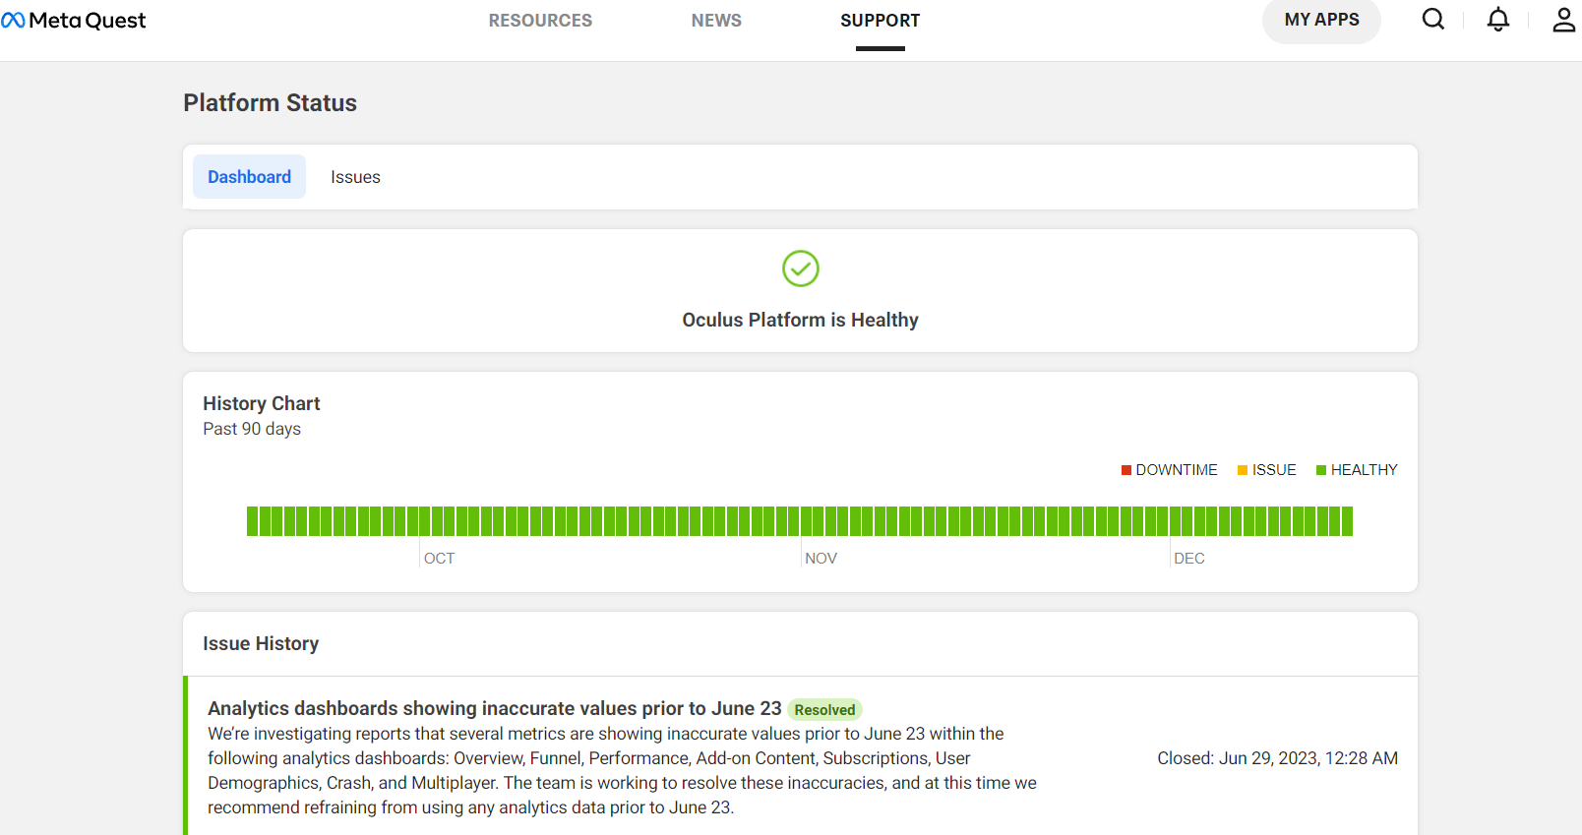Viewport: 1582px width, 835px height.
Task: Click the green Healthy legend square
Action: pos(1321,470)
